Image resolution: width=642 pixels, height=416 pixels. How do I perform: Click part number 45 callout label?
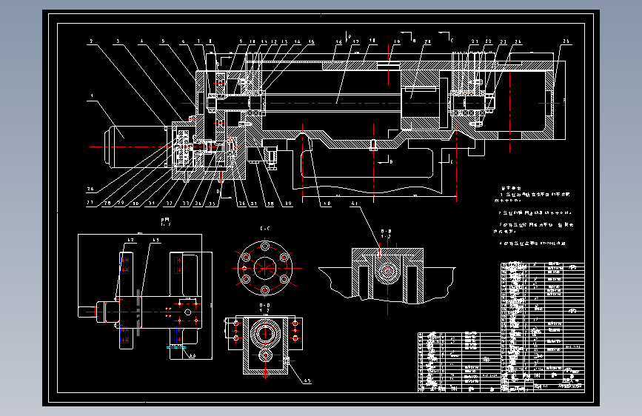pyautogui.click(x=307, y=380)
